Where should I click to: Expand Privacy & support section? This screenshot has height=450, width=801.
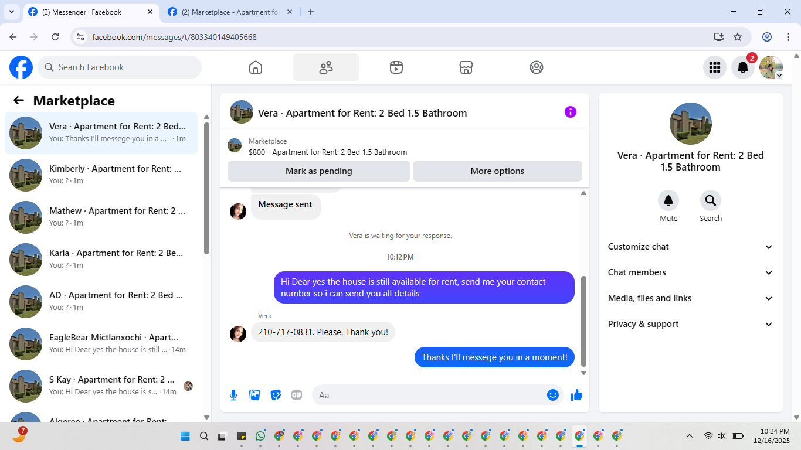pos(691,324)
